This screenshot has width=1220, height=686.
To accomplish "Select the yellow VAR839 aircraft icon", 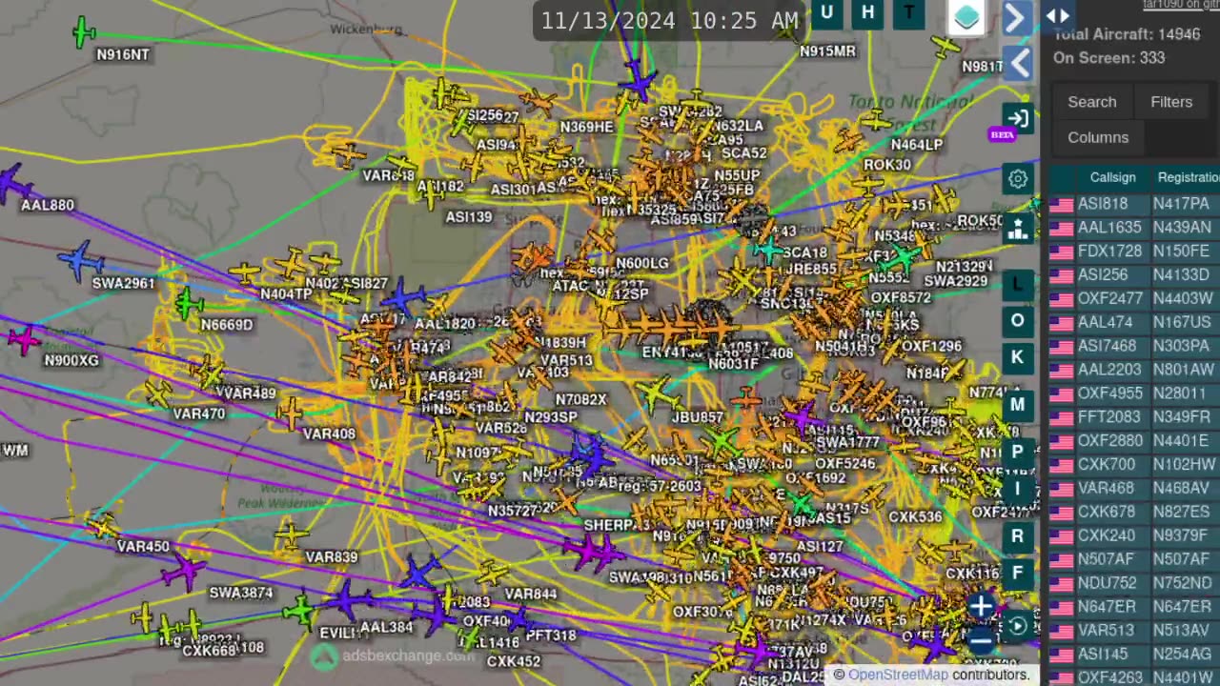I will coord(292,535).
